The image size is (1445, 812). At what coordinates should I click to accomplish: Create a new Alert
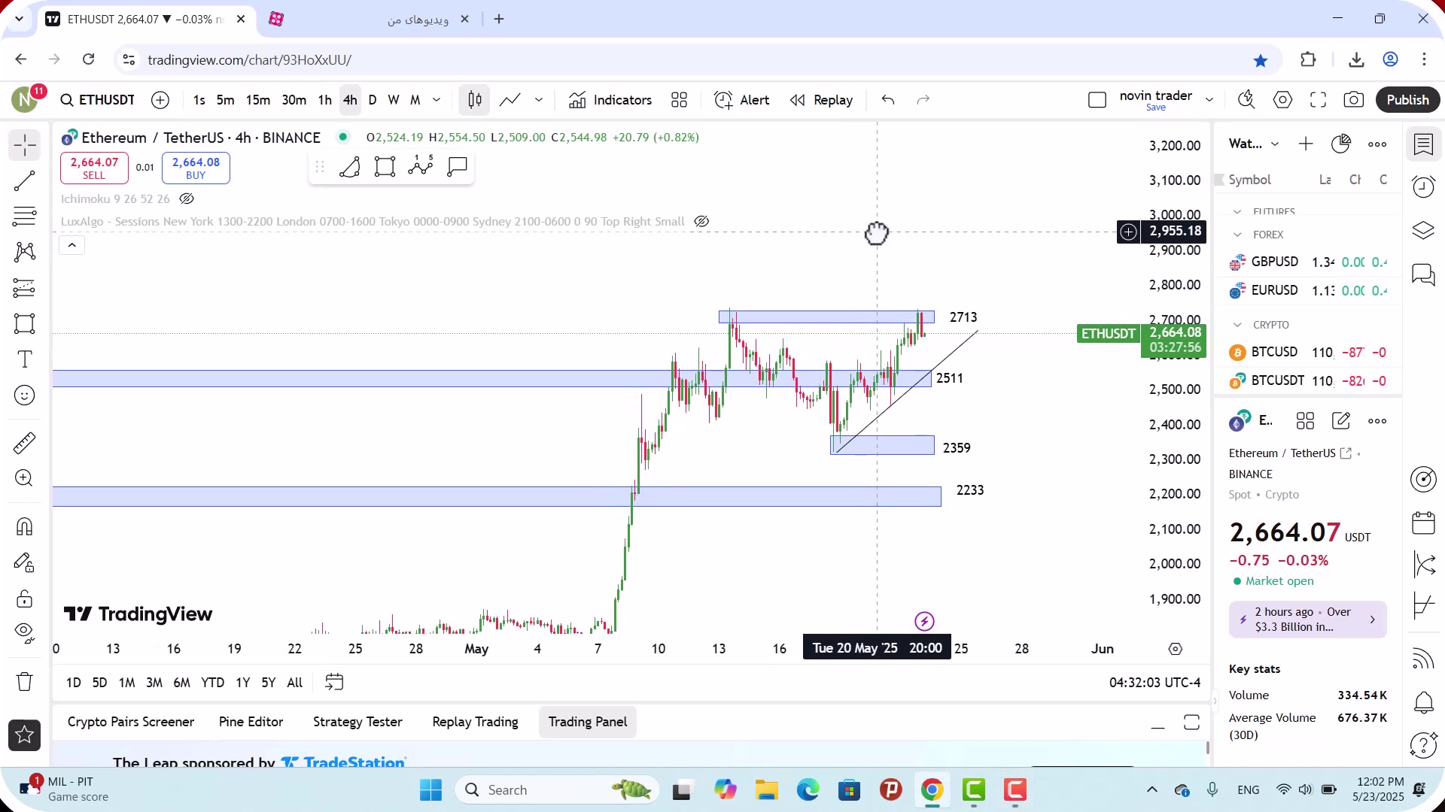[x=742, y=100]
